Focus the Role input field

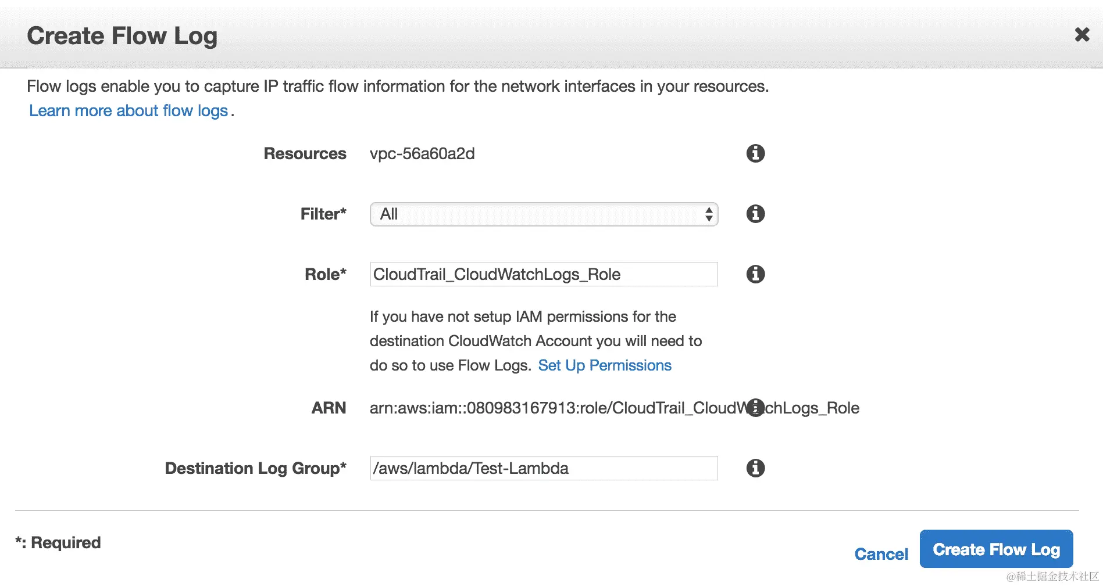pos(544,274)
